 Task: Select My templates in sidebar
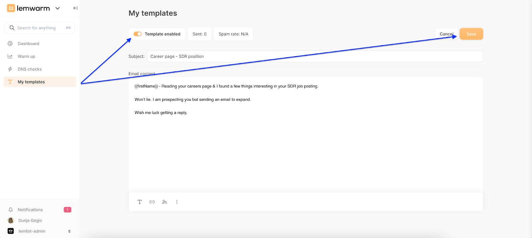tap(31, 82)
